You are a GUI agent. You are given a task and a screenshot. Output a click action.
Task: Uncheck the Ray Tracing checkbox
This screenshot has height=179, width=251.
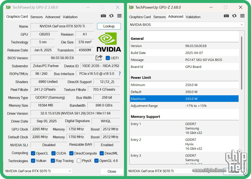[53, 161]
